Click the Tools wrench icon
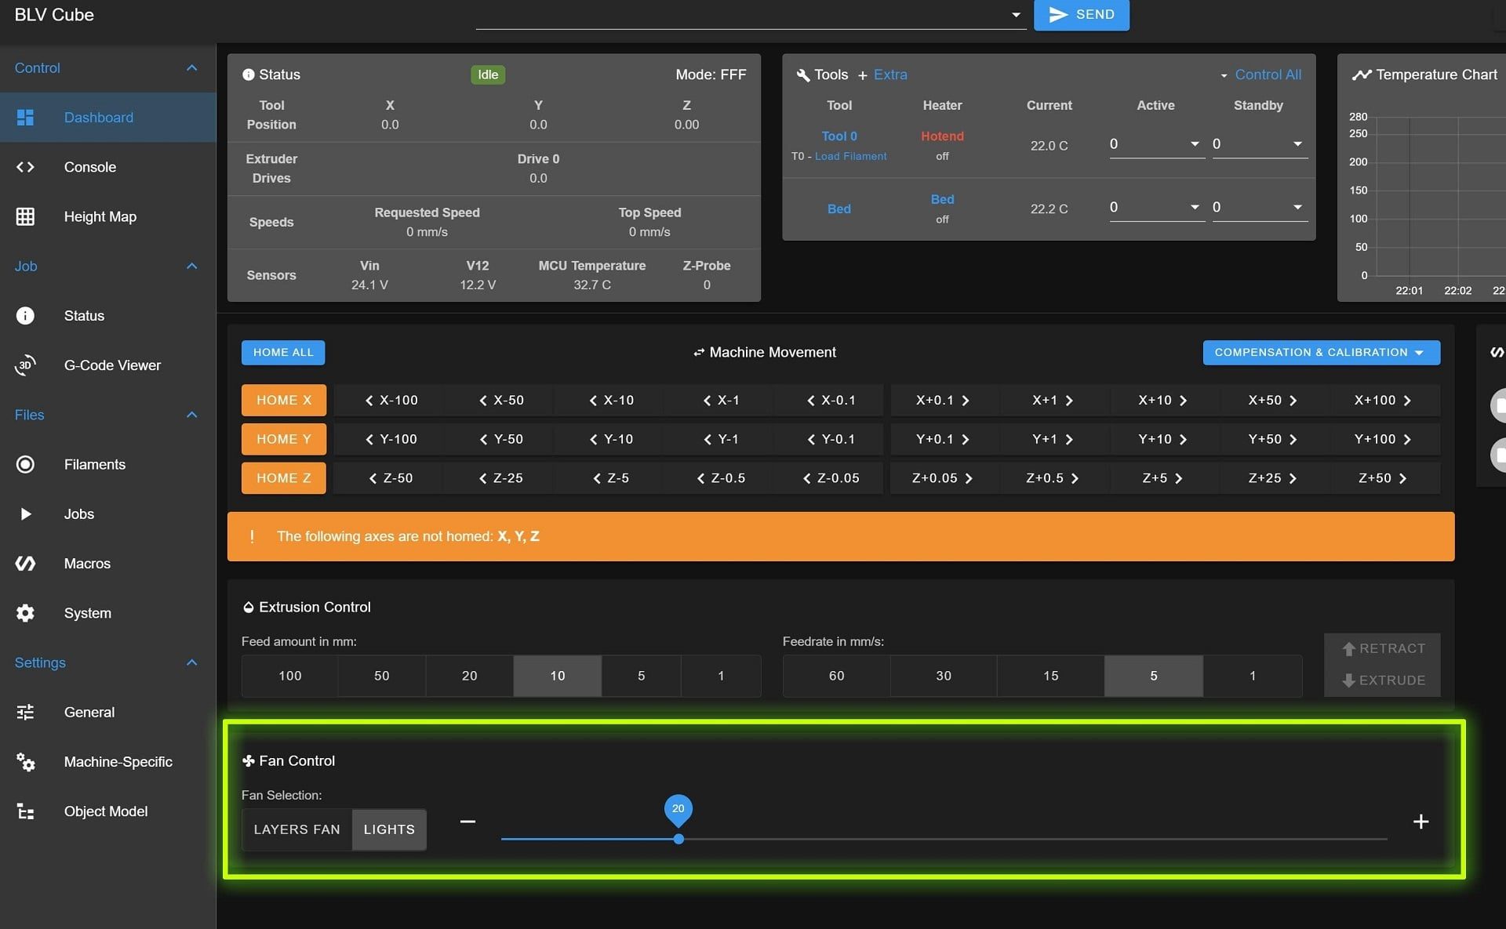The height and width of the screenshot is (929, 1506). coord(803,75)
